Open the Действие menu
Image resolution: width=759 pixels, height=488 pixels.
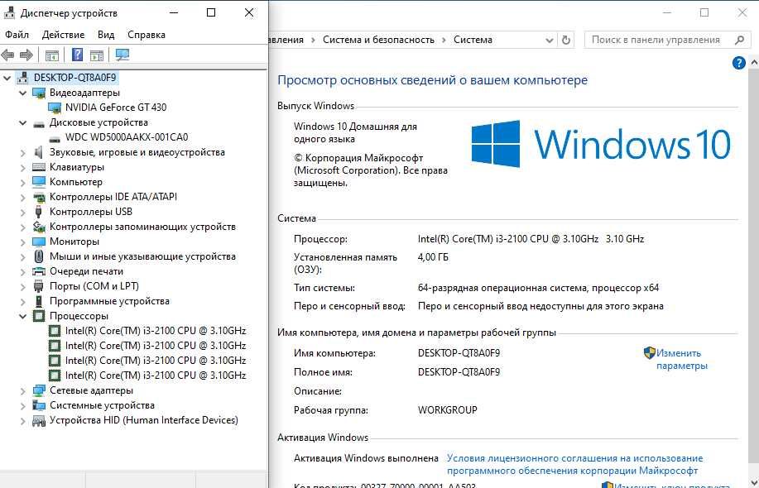[64, 35]
